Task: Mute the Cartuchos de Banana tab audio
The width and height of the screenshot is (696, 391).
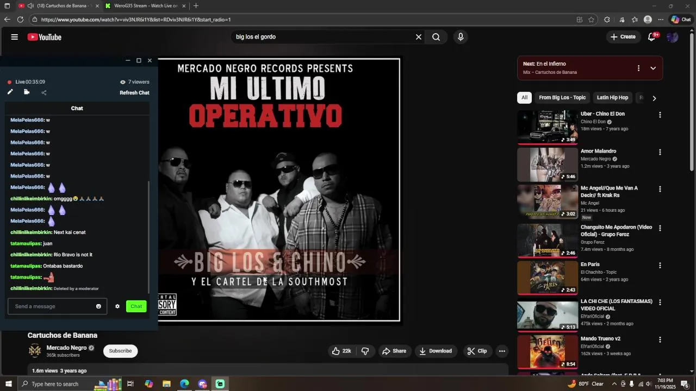Action: (30, 6)
